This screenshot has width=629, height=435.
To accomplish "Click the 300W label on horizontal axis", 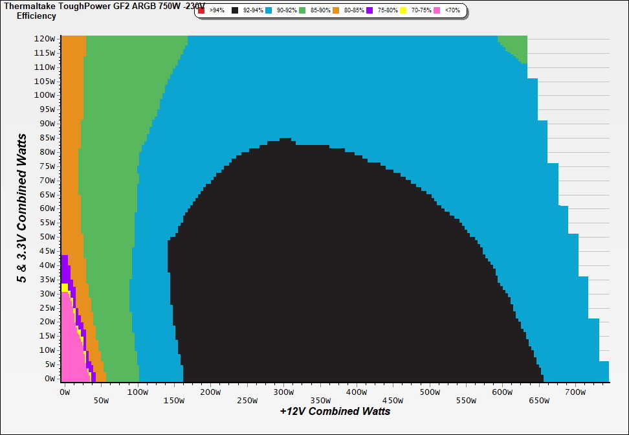I will (283, 392).
